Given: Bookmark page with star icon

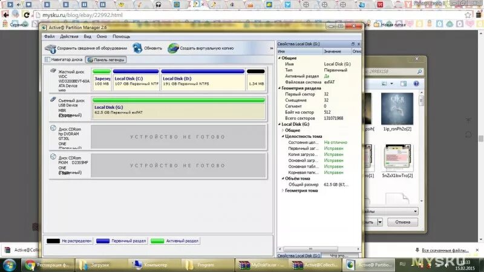Looking at the screenshot, I should point(468,15).
